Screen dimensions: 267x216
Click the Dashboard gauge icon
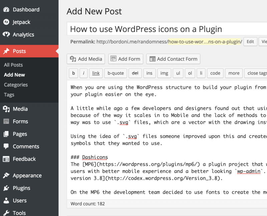[6, 10]
